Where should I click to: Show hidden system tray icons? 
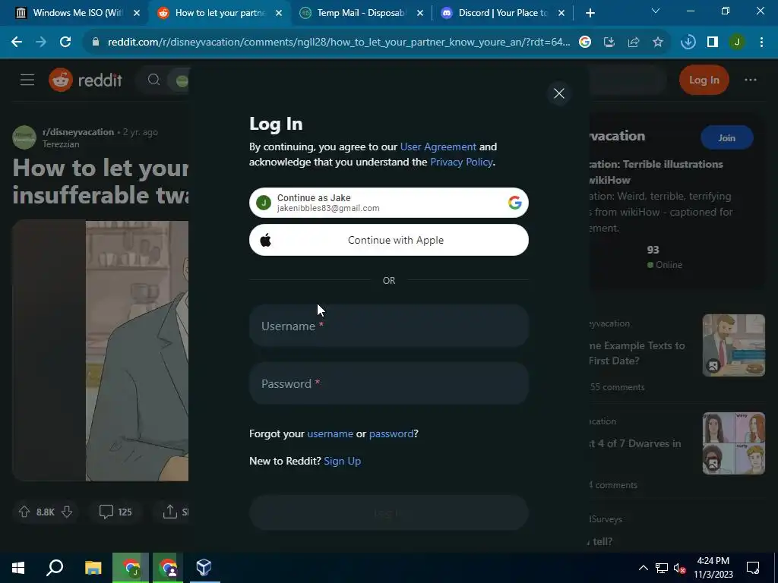[643, 568]
